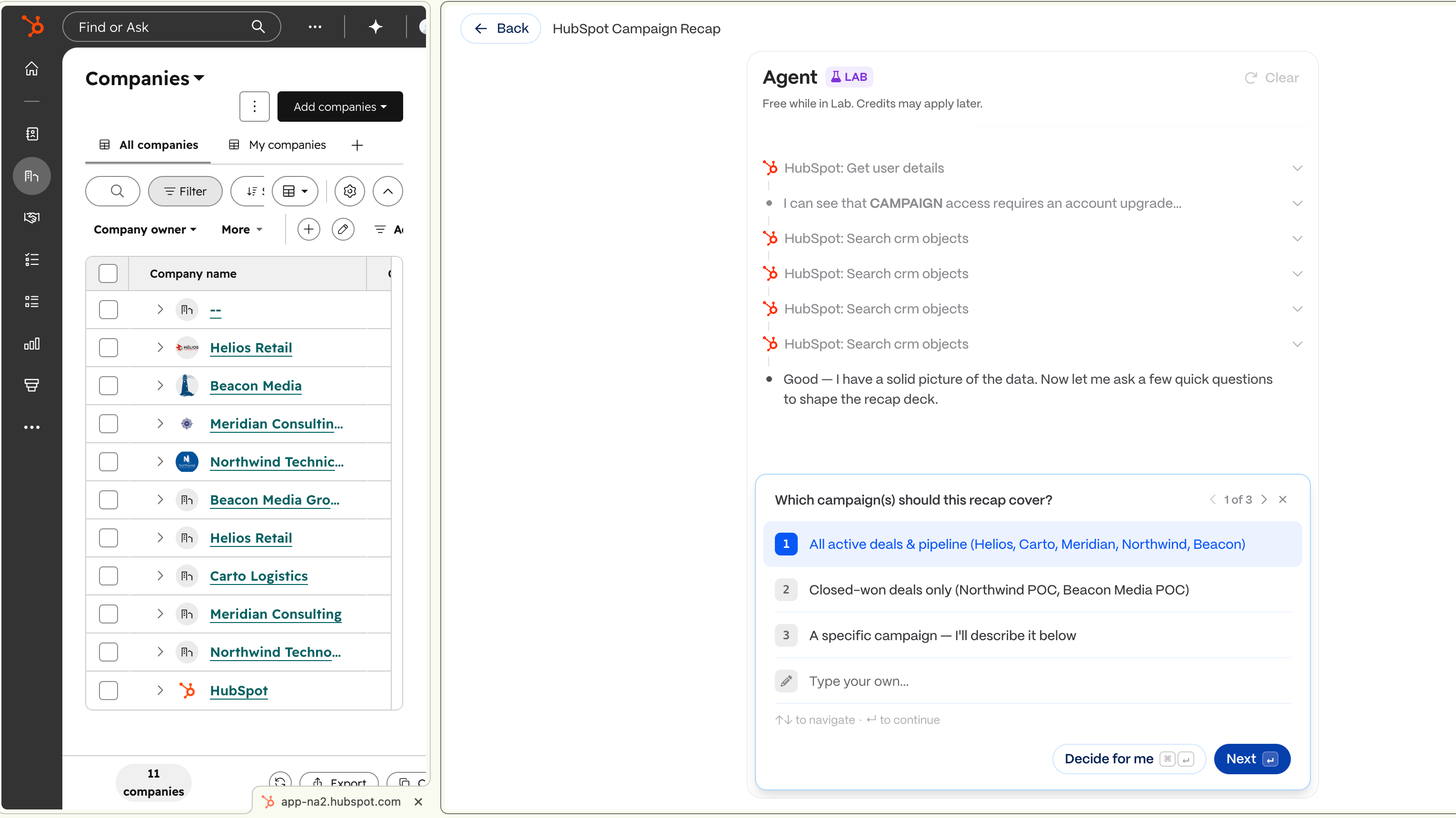The image size is (1456, 818).
Task: Close the app-na2.hubspot.com tab chip
Action: 418,802
